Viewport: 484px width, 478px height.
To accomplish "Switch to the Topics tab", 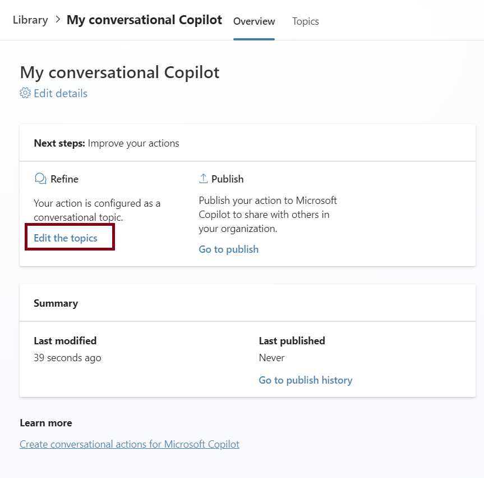I will point(305,21).
